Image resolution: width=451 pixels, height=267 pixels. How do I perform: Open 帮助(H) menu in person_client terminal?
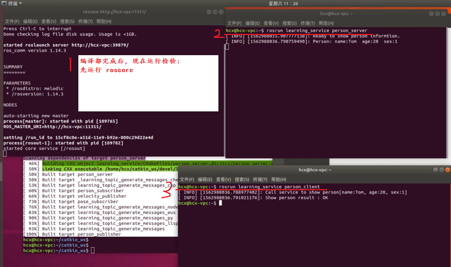coord(279,180)
